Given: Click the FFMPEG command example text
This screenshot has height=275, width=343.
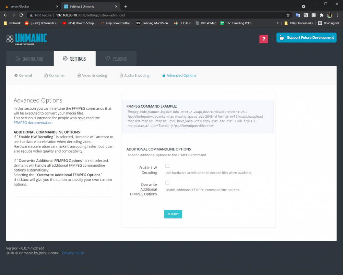Looking at the screenshot, I should click(196, 119).
